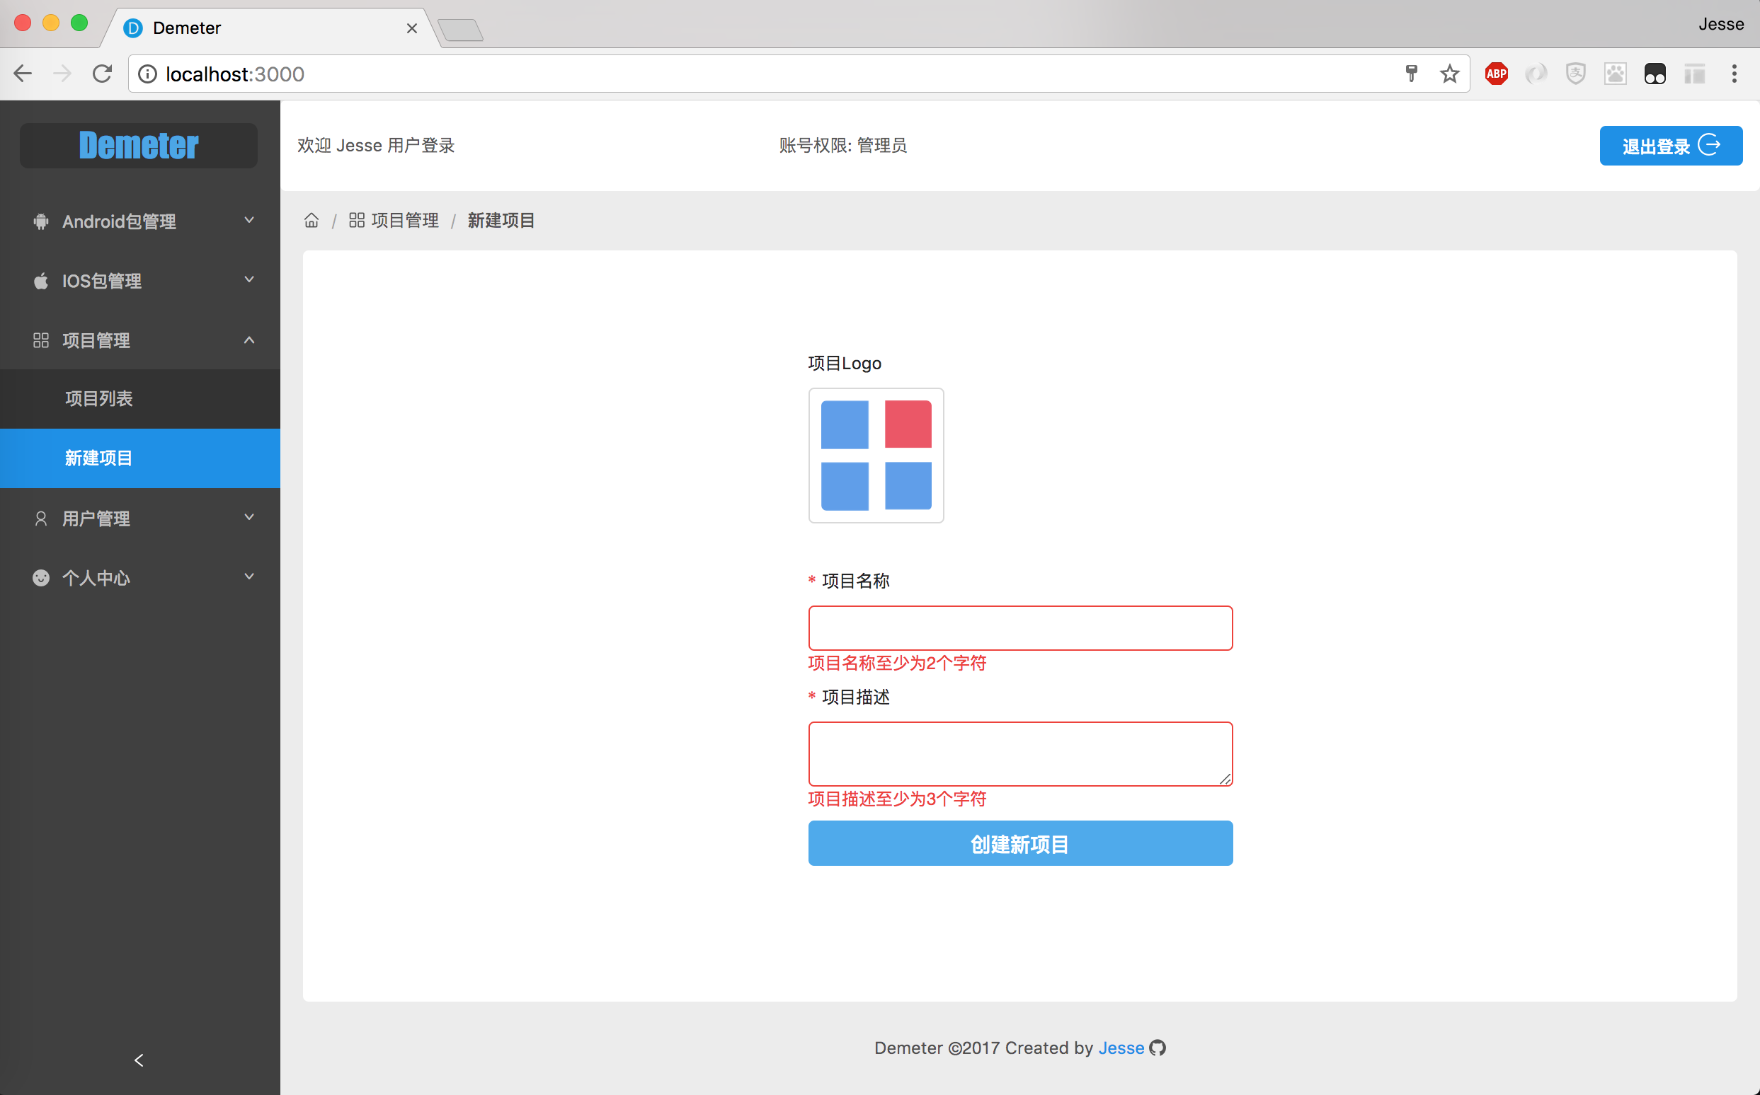Screen dimensions: 1760x1095
Task: Focus the 项目名称 input field
Action: click(x=1020, y=628)
